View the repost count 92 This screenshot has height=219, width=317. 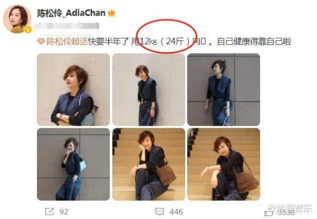pos(64,212)
